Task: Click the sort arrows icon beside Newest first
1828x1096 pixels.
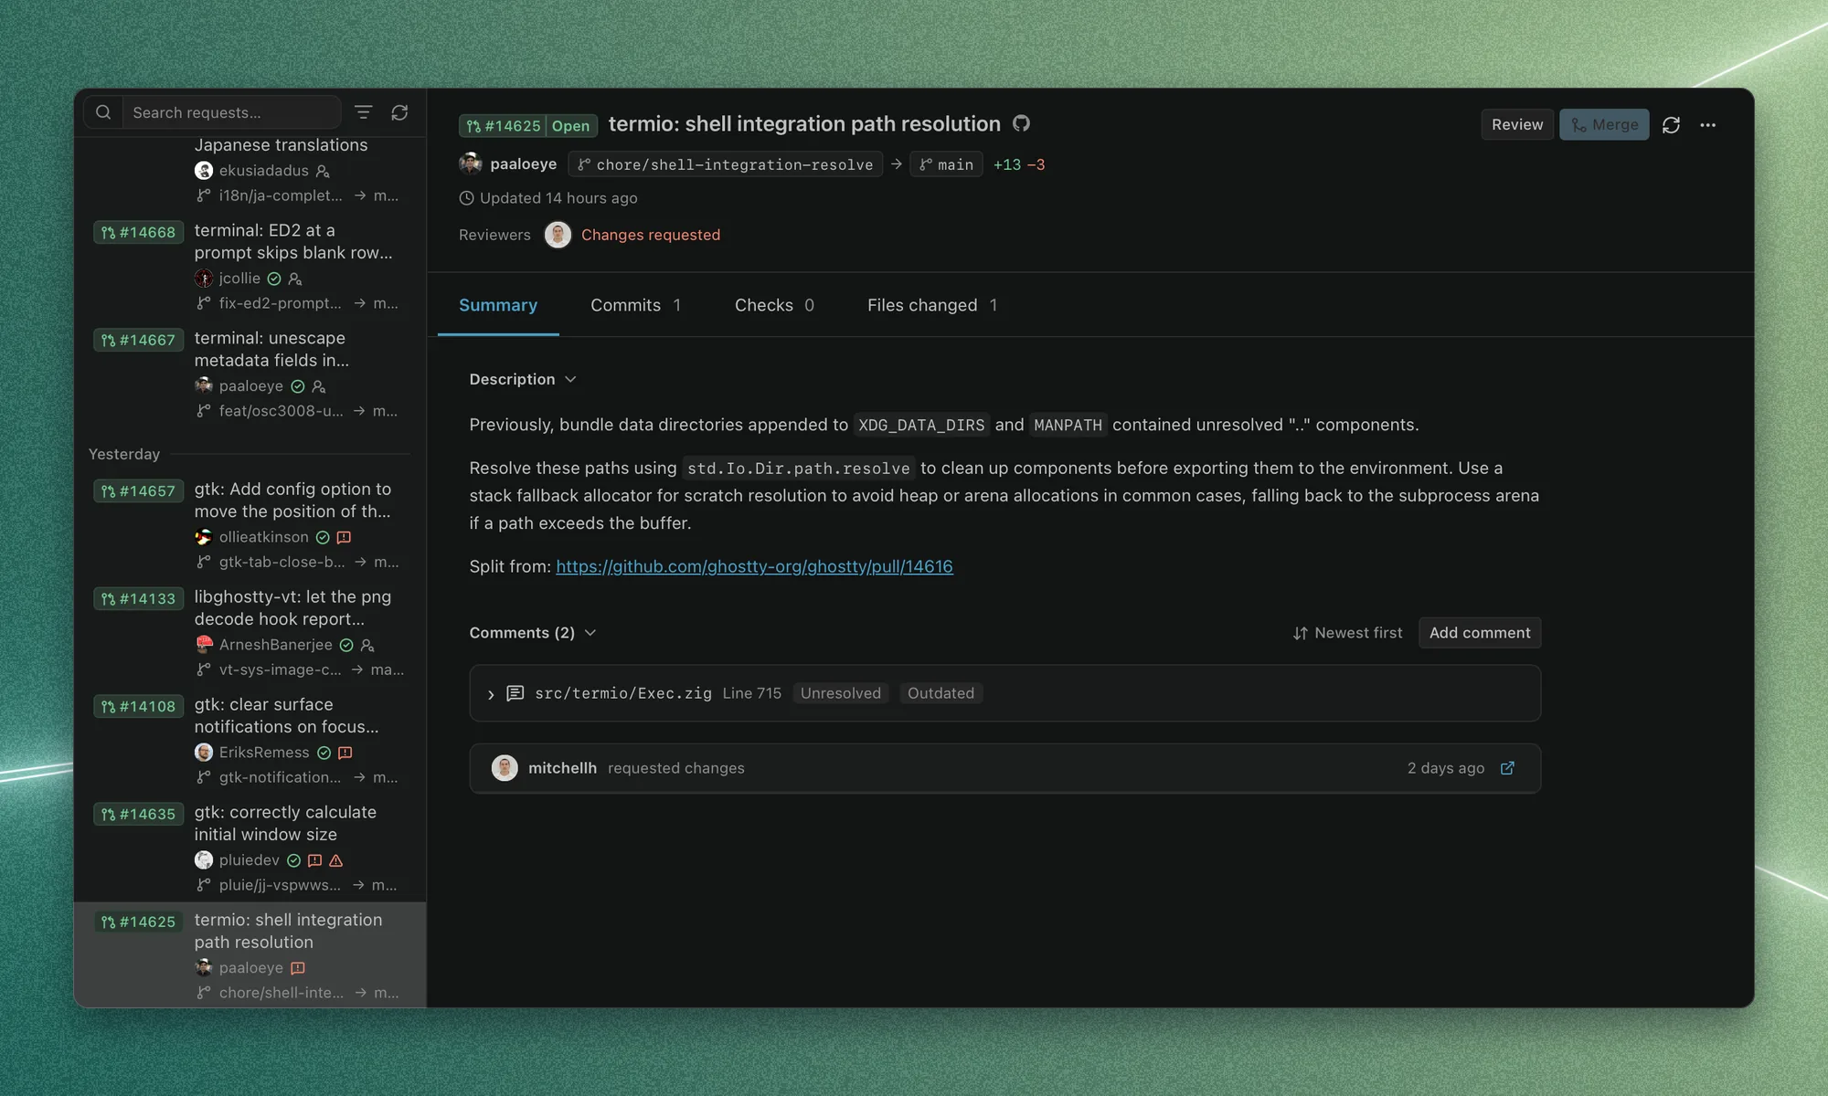Action: point(1300,633)
